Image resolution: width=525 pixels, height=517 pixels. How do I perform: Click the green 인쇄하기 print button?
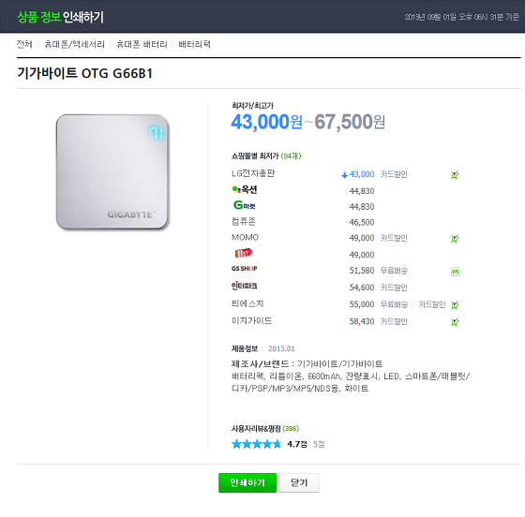(247, 482)
